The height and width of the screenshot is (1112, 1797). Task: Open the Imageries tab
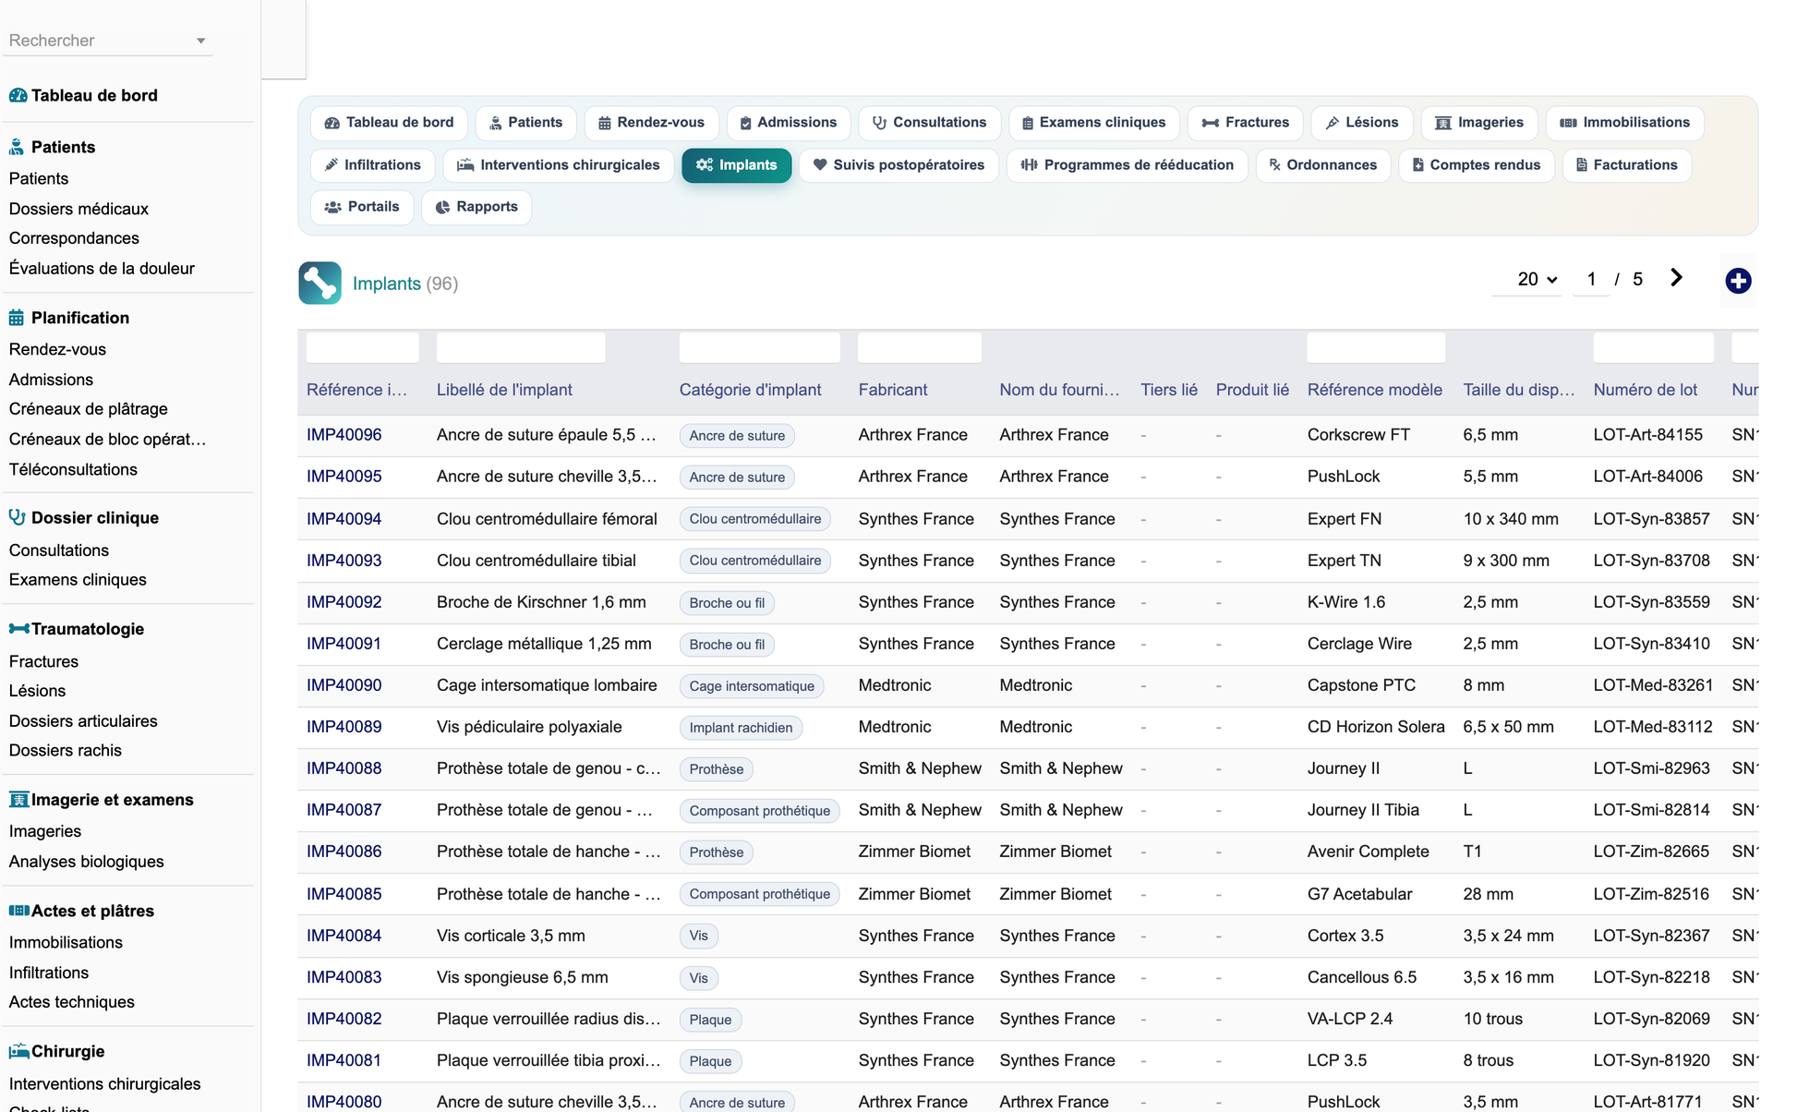tap(1479, 123)
